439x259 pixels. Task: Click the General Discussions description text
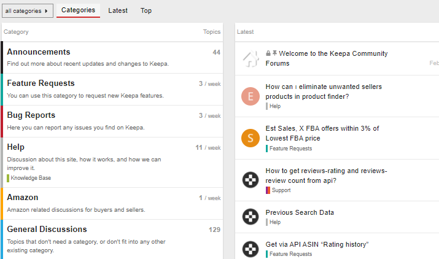86,246
